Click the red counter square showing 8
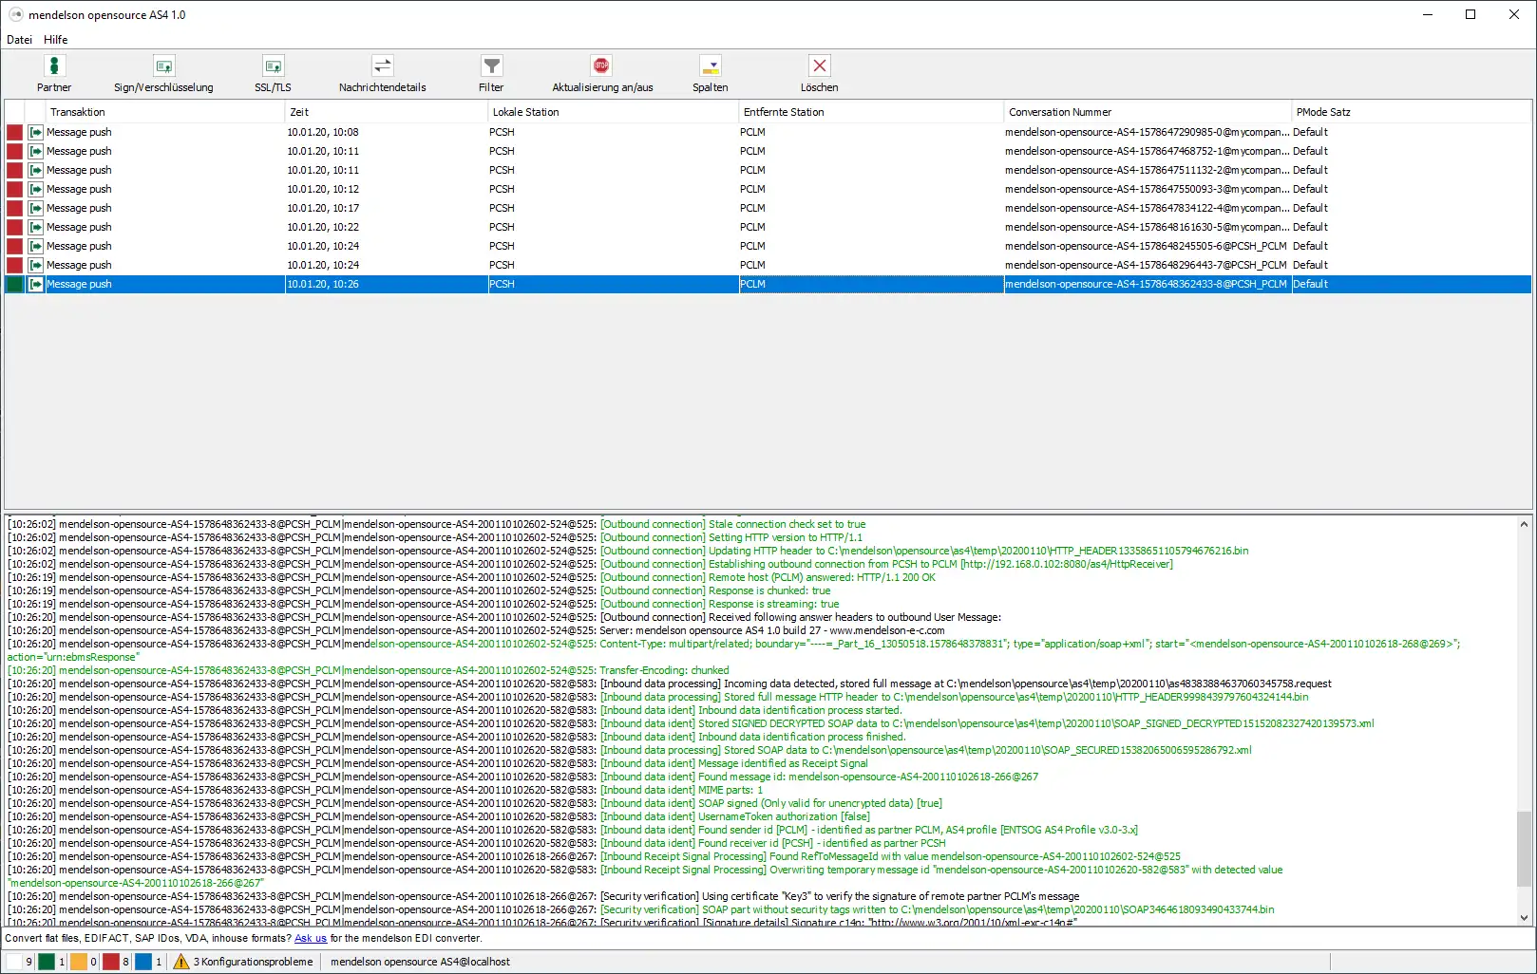Viewport: 1537px width, 974px height. [x=110, y=962]
